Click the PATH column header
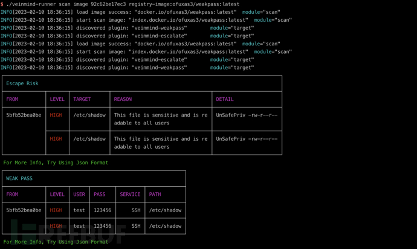This screenshot has width=417, height=249. click(155, 195)
